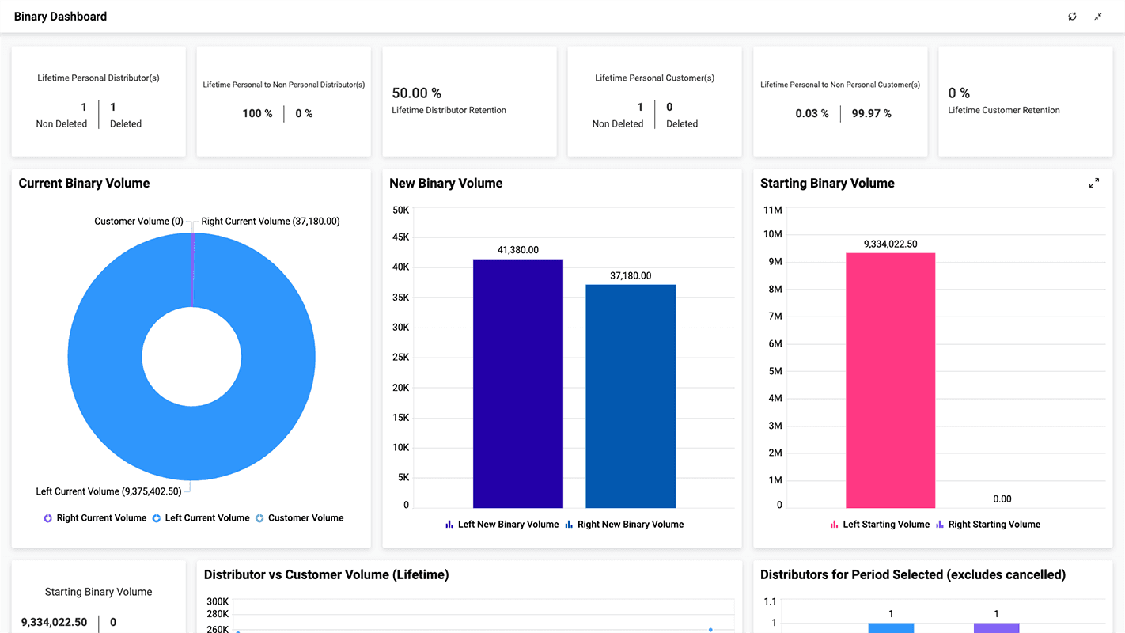Click the "5M" axis label in Starting Binary Volume
The width and height of the screenshot is (1125, 633).
[775, 372]
